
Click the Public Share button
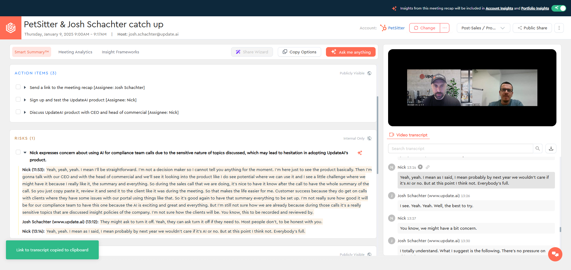pos(532,28)
